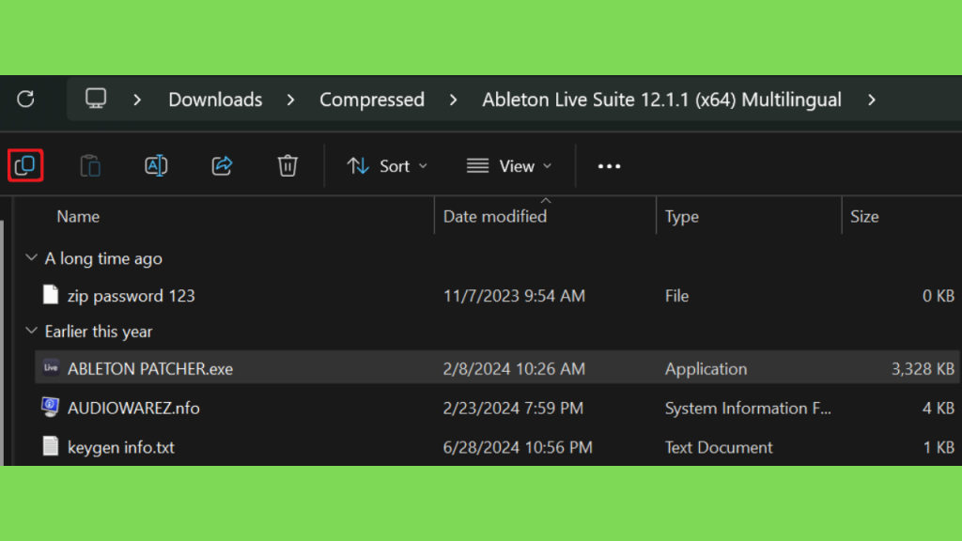Click the Share toolbar icon

click(222, 165)
